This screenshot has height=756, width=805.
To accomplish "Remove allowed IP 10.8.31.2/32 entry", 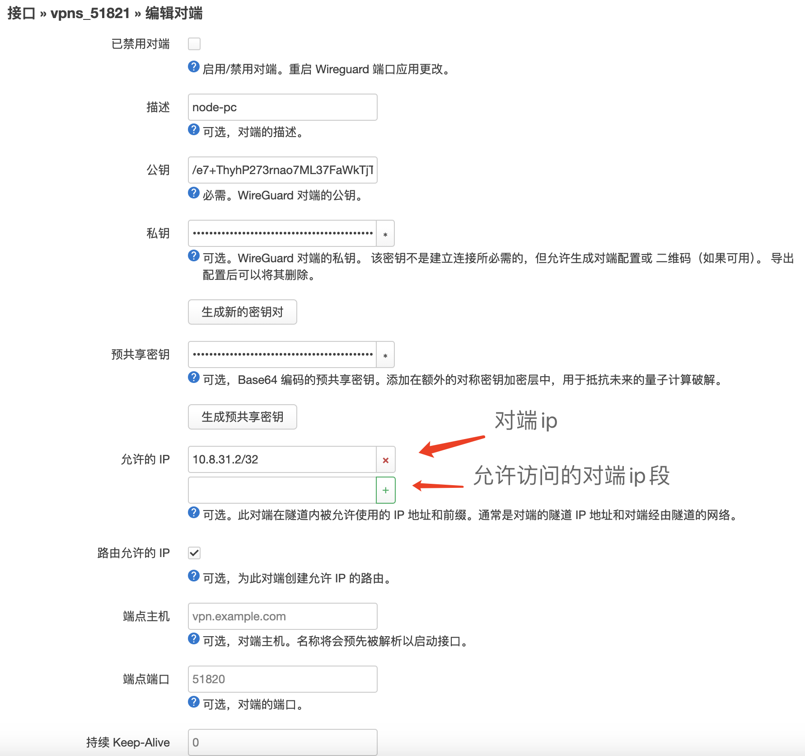I will point(385,460).
